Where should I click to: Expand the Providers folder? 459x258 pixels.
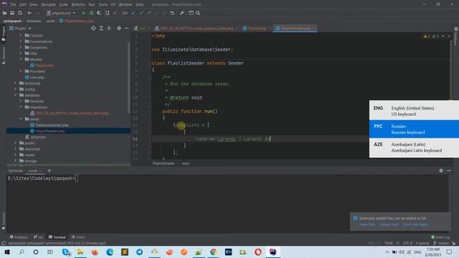pyautogui.click(x=21, y=71)
